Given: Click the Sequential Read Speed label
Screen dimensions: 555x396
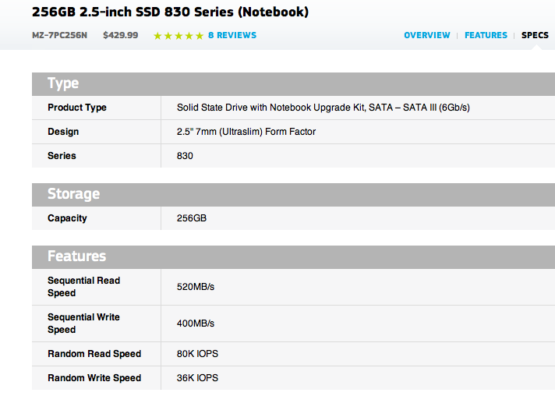Looking at the screenshot, I should coord(84,287).
